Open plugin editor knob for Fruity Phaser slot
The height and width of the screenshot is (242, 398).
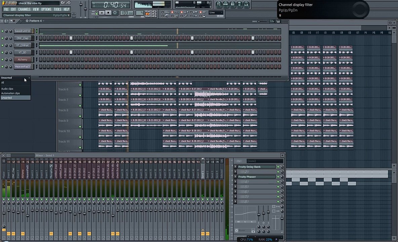[x=282, y=177]
